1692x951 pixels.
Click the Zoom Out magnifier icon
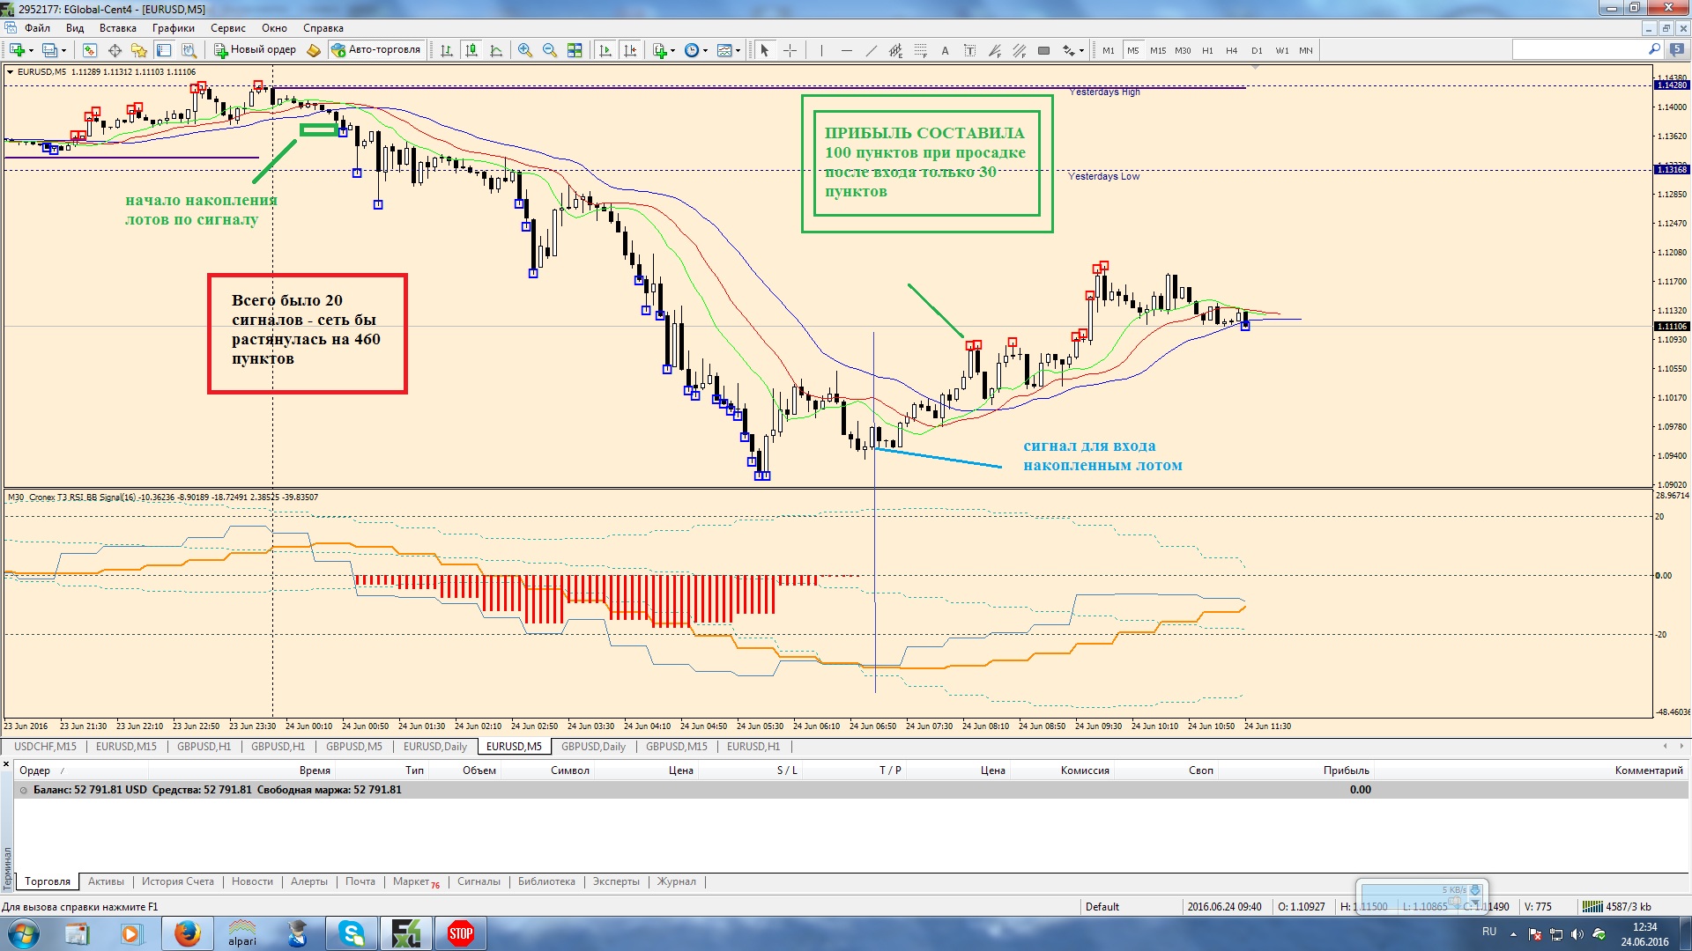coord(550,50)
